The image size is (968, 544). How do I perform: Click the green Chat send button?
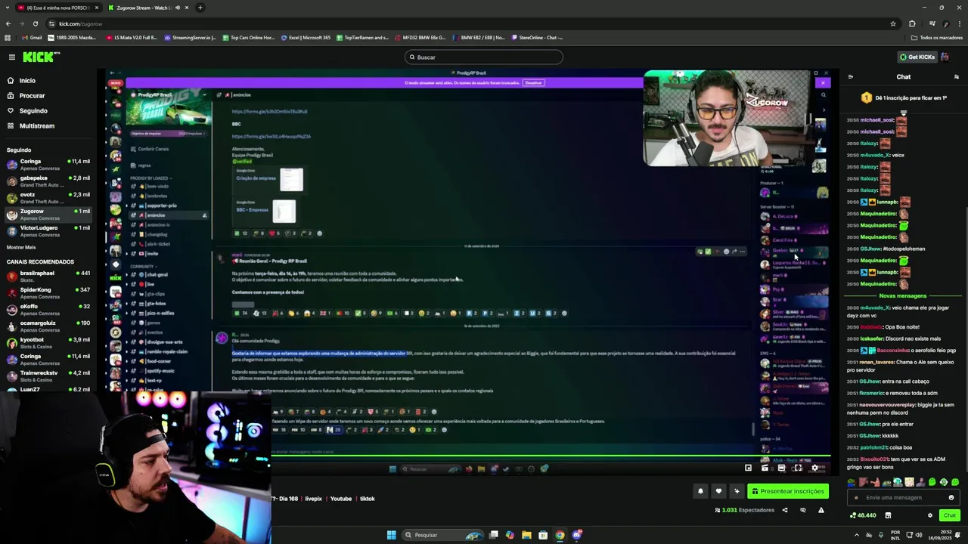(x=949, y=515)
